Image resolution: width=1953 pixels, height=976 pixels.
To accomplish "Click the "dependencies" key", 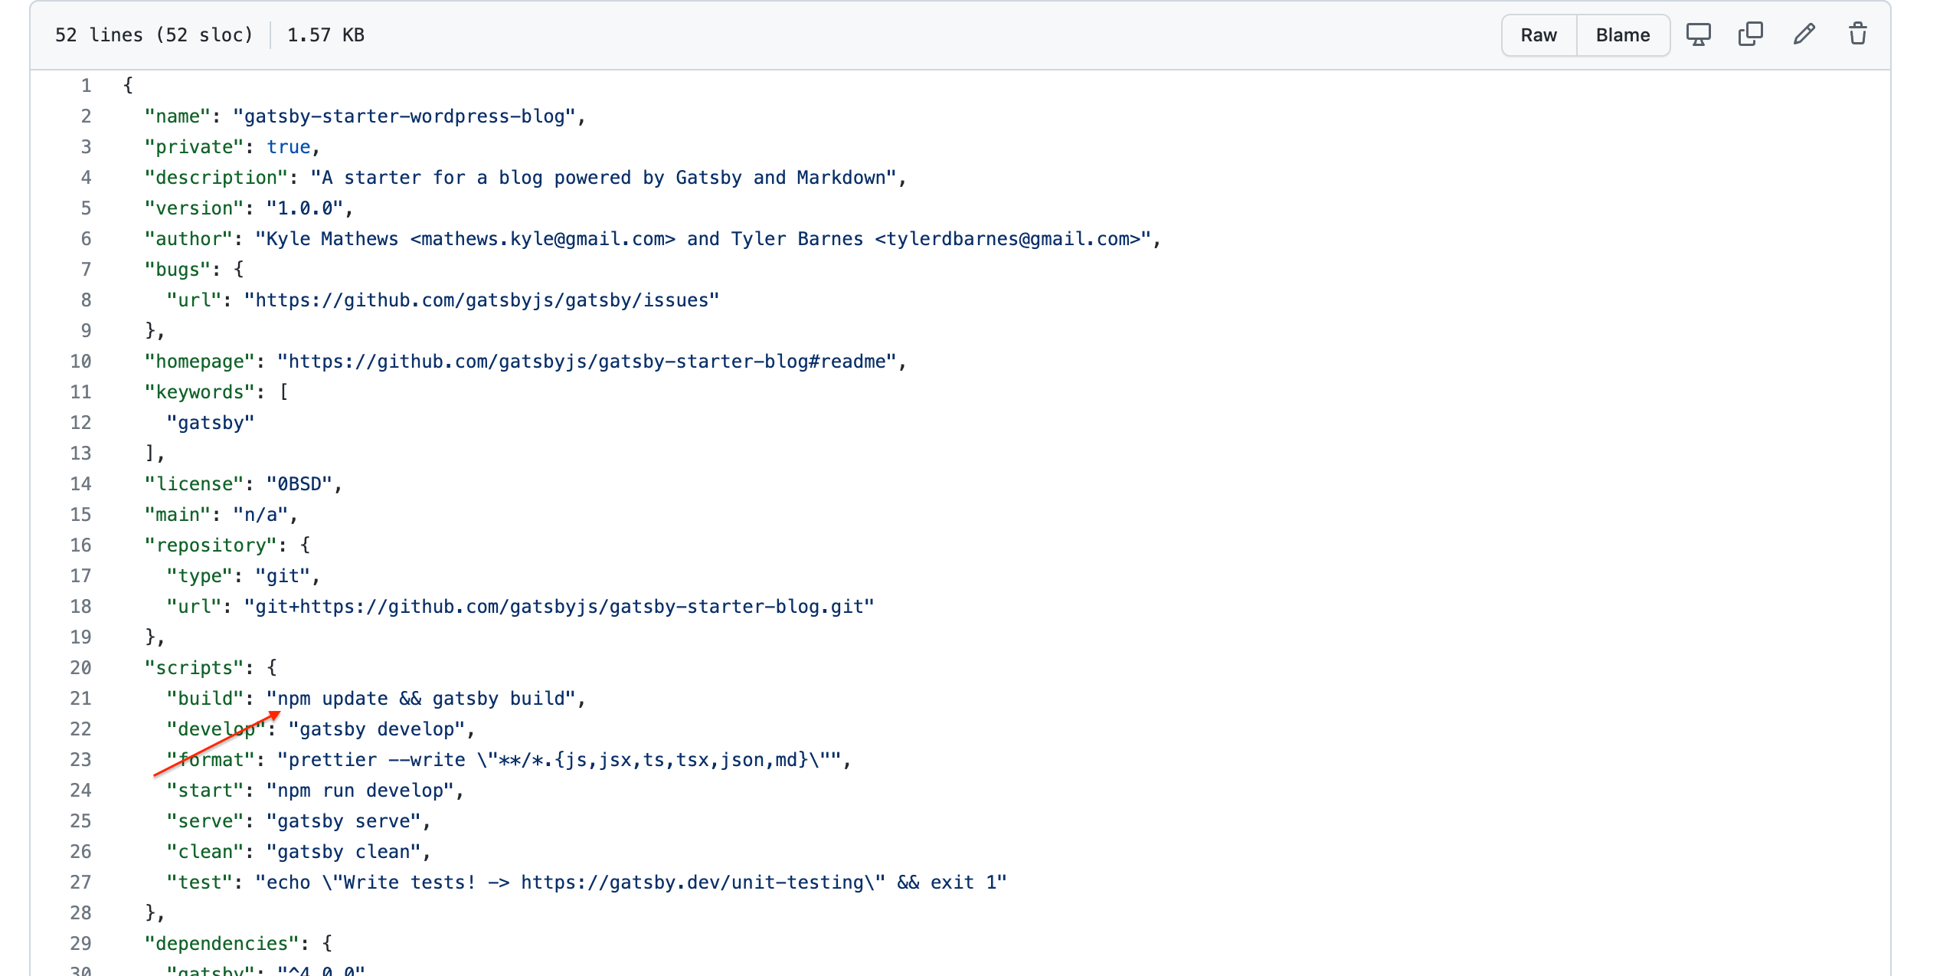I will pyautogui.click(x=222, y=944).
